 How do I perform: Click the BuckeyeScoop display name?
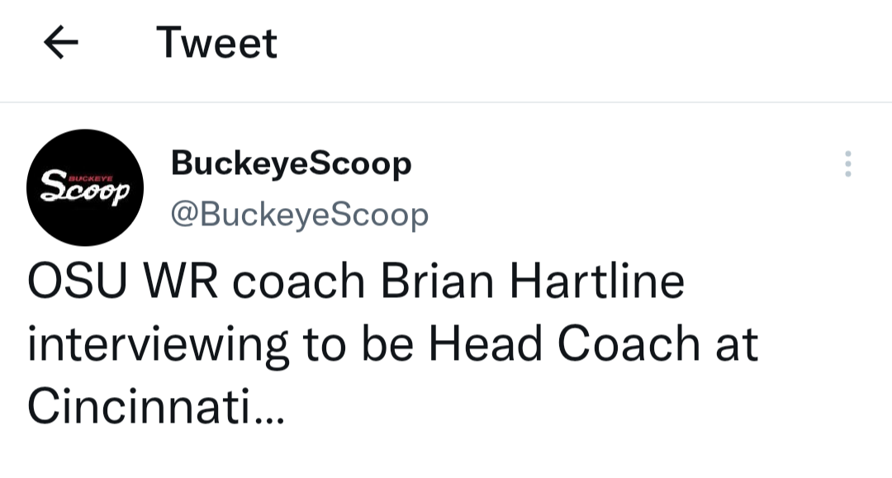(291, 163)
